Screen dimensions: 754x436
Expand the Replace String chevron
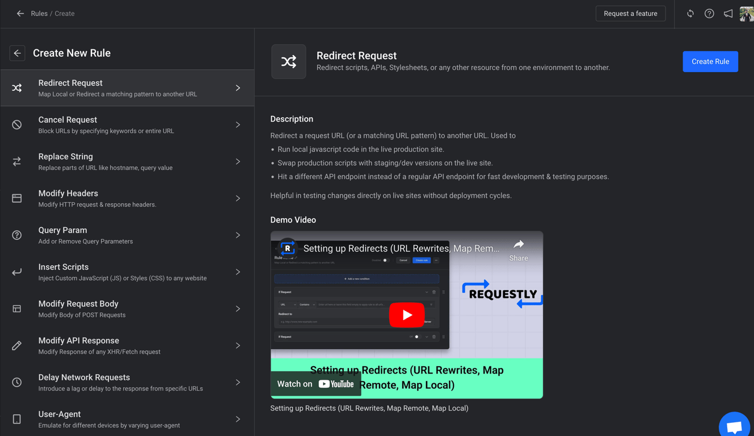coord(238,162)
